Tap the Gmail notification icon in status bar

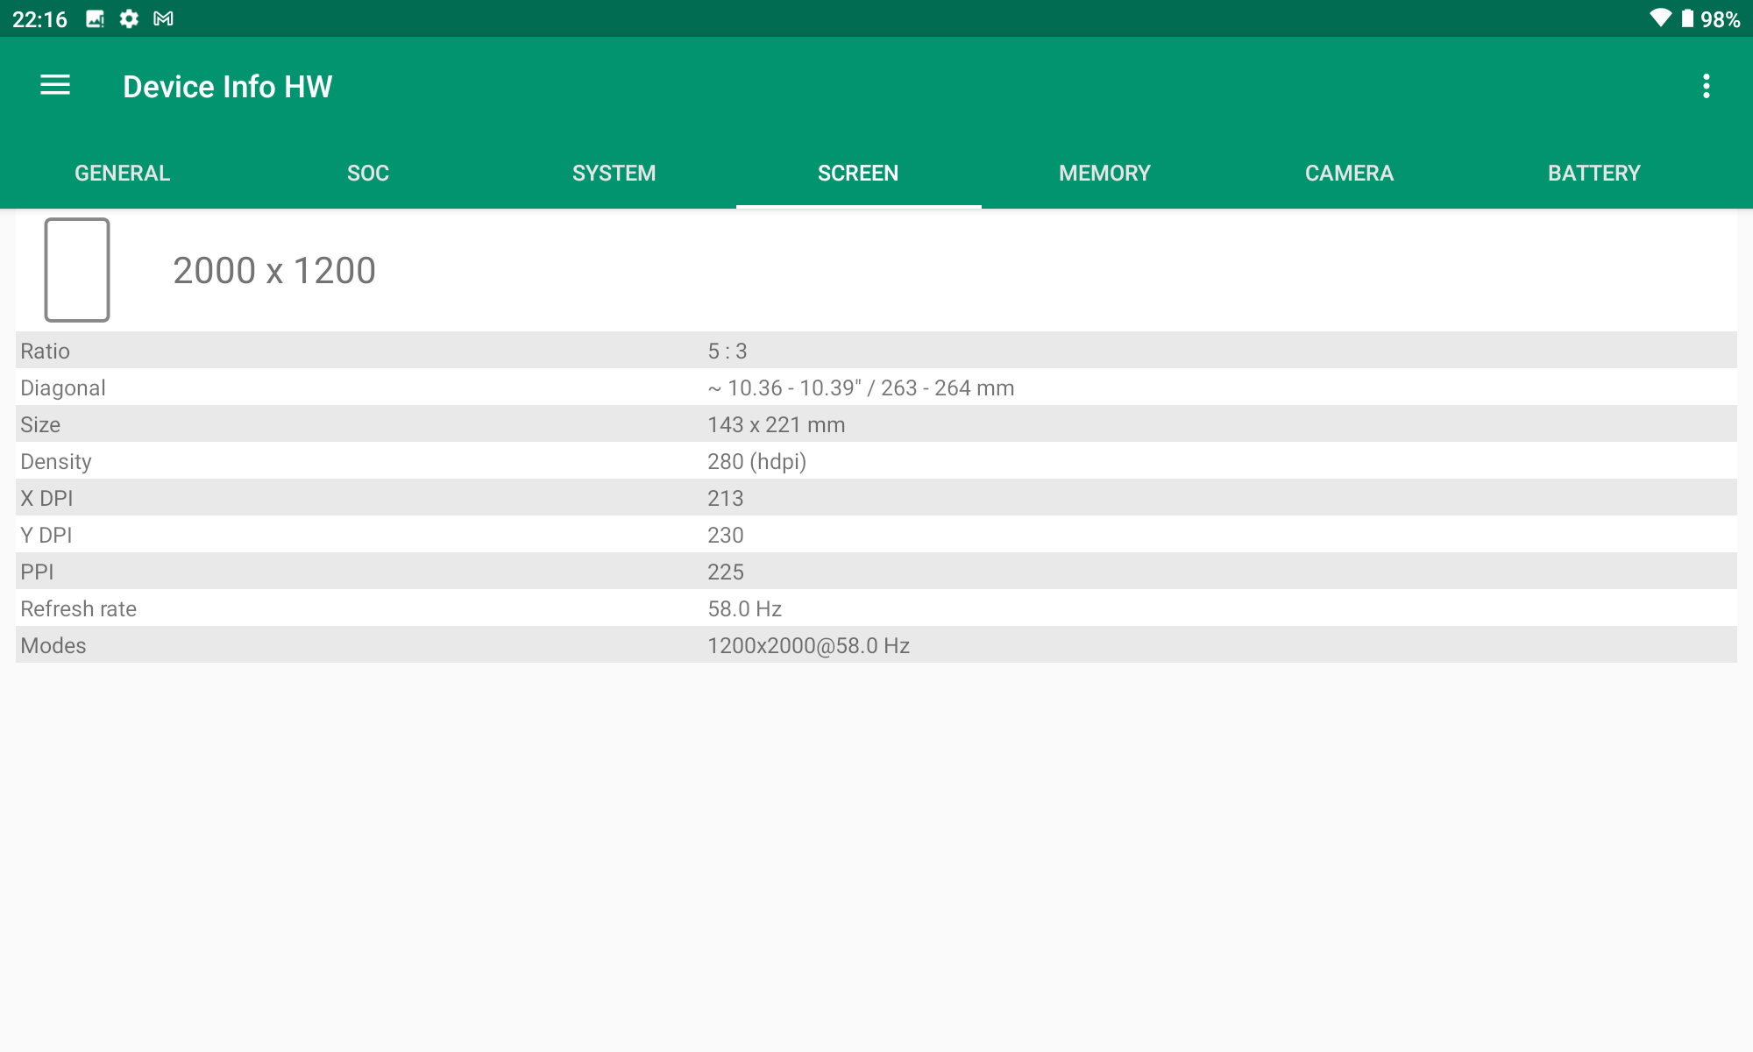[x=163, y=18]
